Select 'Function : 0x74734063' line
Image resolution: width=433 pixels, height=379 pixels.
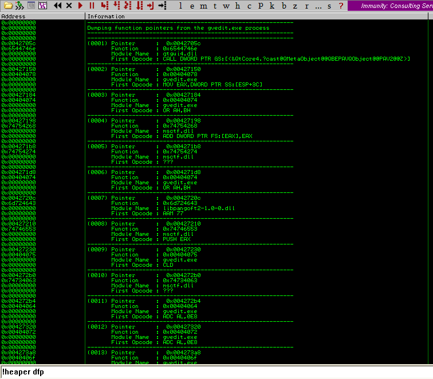pyautogui.click(x=154, y=280)
